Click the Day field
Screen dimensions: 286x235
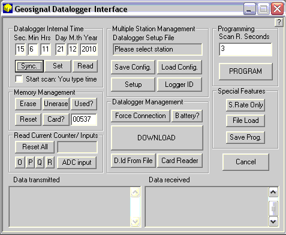pyautogui.click(x=61, y=49)
